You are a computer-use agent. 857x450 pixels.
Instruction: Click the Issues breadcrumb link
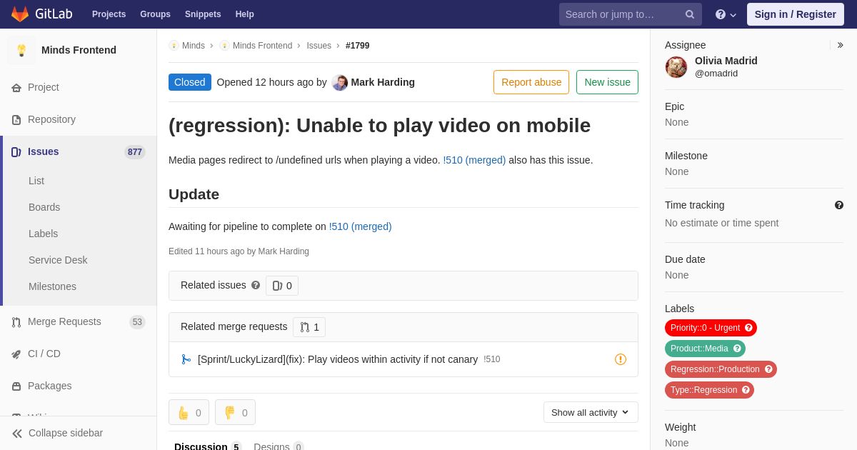click(x=319, y=46)
